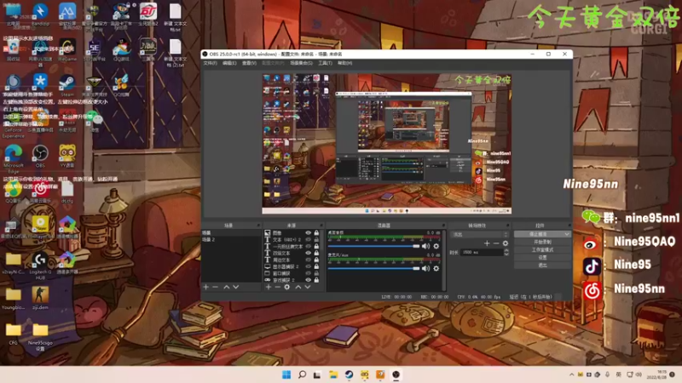Toggle visibility eye for 窗口捕获 source

[308, 273]
